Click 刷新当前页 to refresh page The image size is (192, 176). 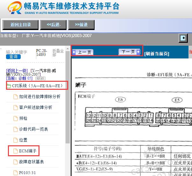(x=157, y=54)
